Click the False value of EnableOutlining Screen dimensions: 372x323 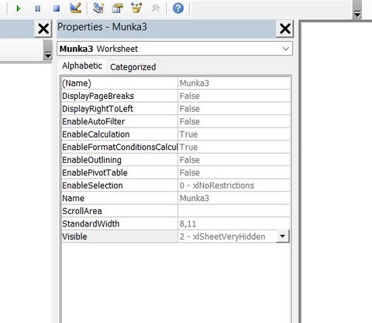[190, 160]
